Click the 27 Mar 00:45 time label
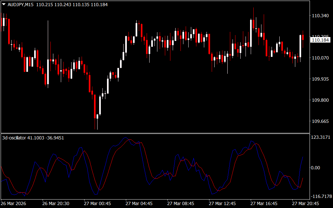The image size is (333, 208). tap(97, 203)
